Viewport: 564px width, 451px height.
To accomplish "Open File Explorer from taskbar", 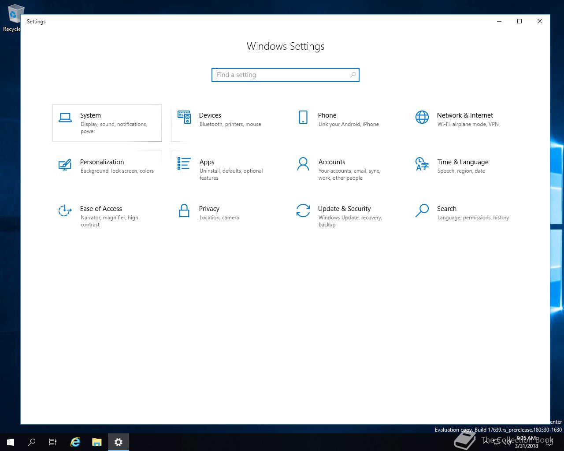I will (x=97, y=442).
